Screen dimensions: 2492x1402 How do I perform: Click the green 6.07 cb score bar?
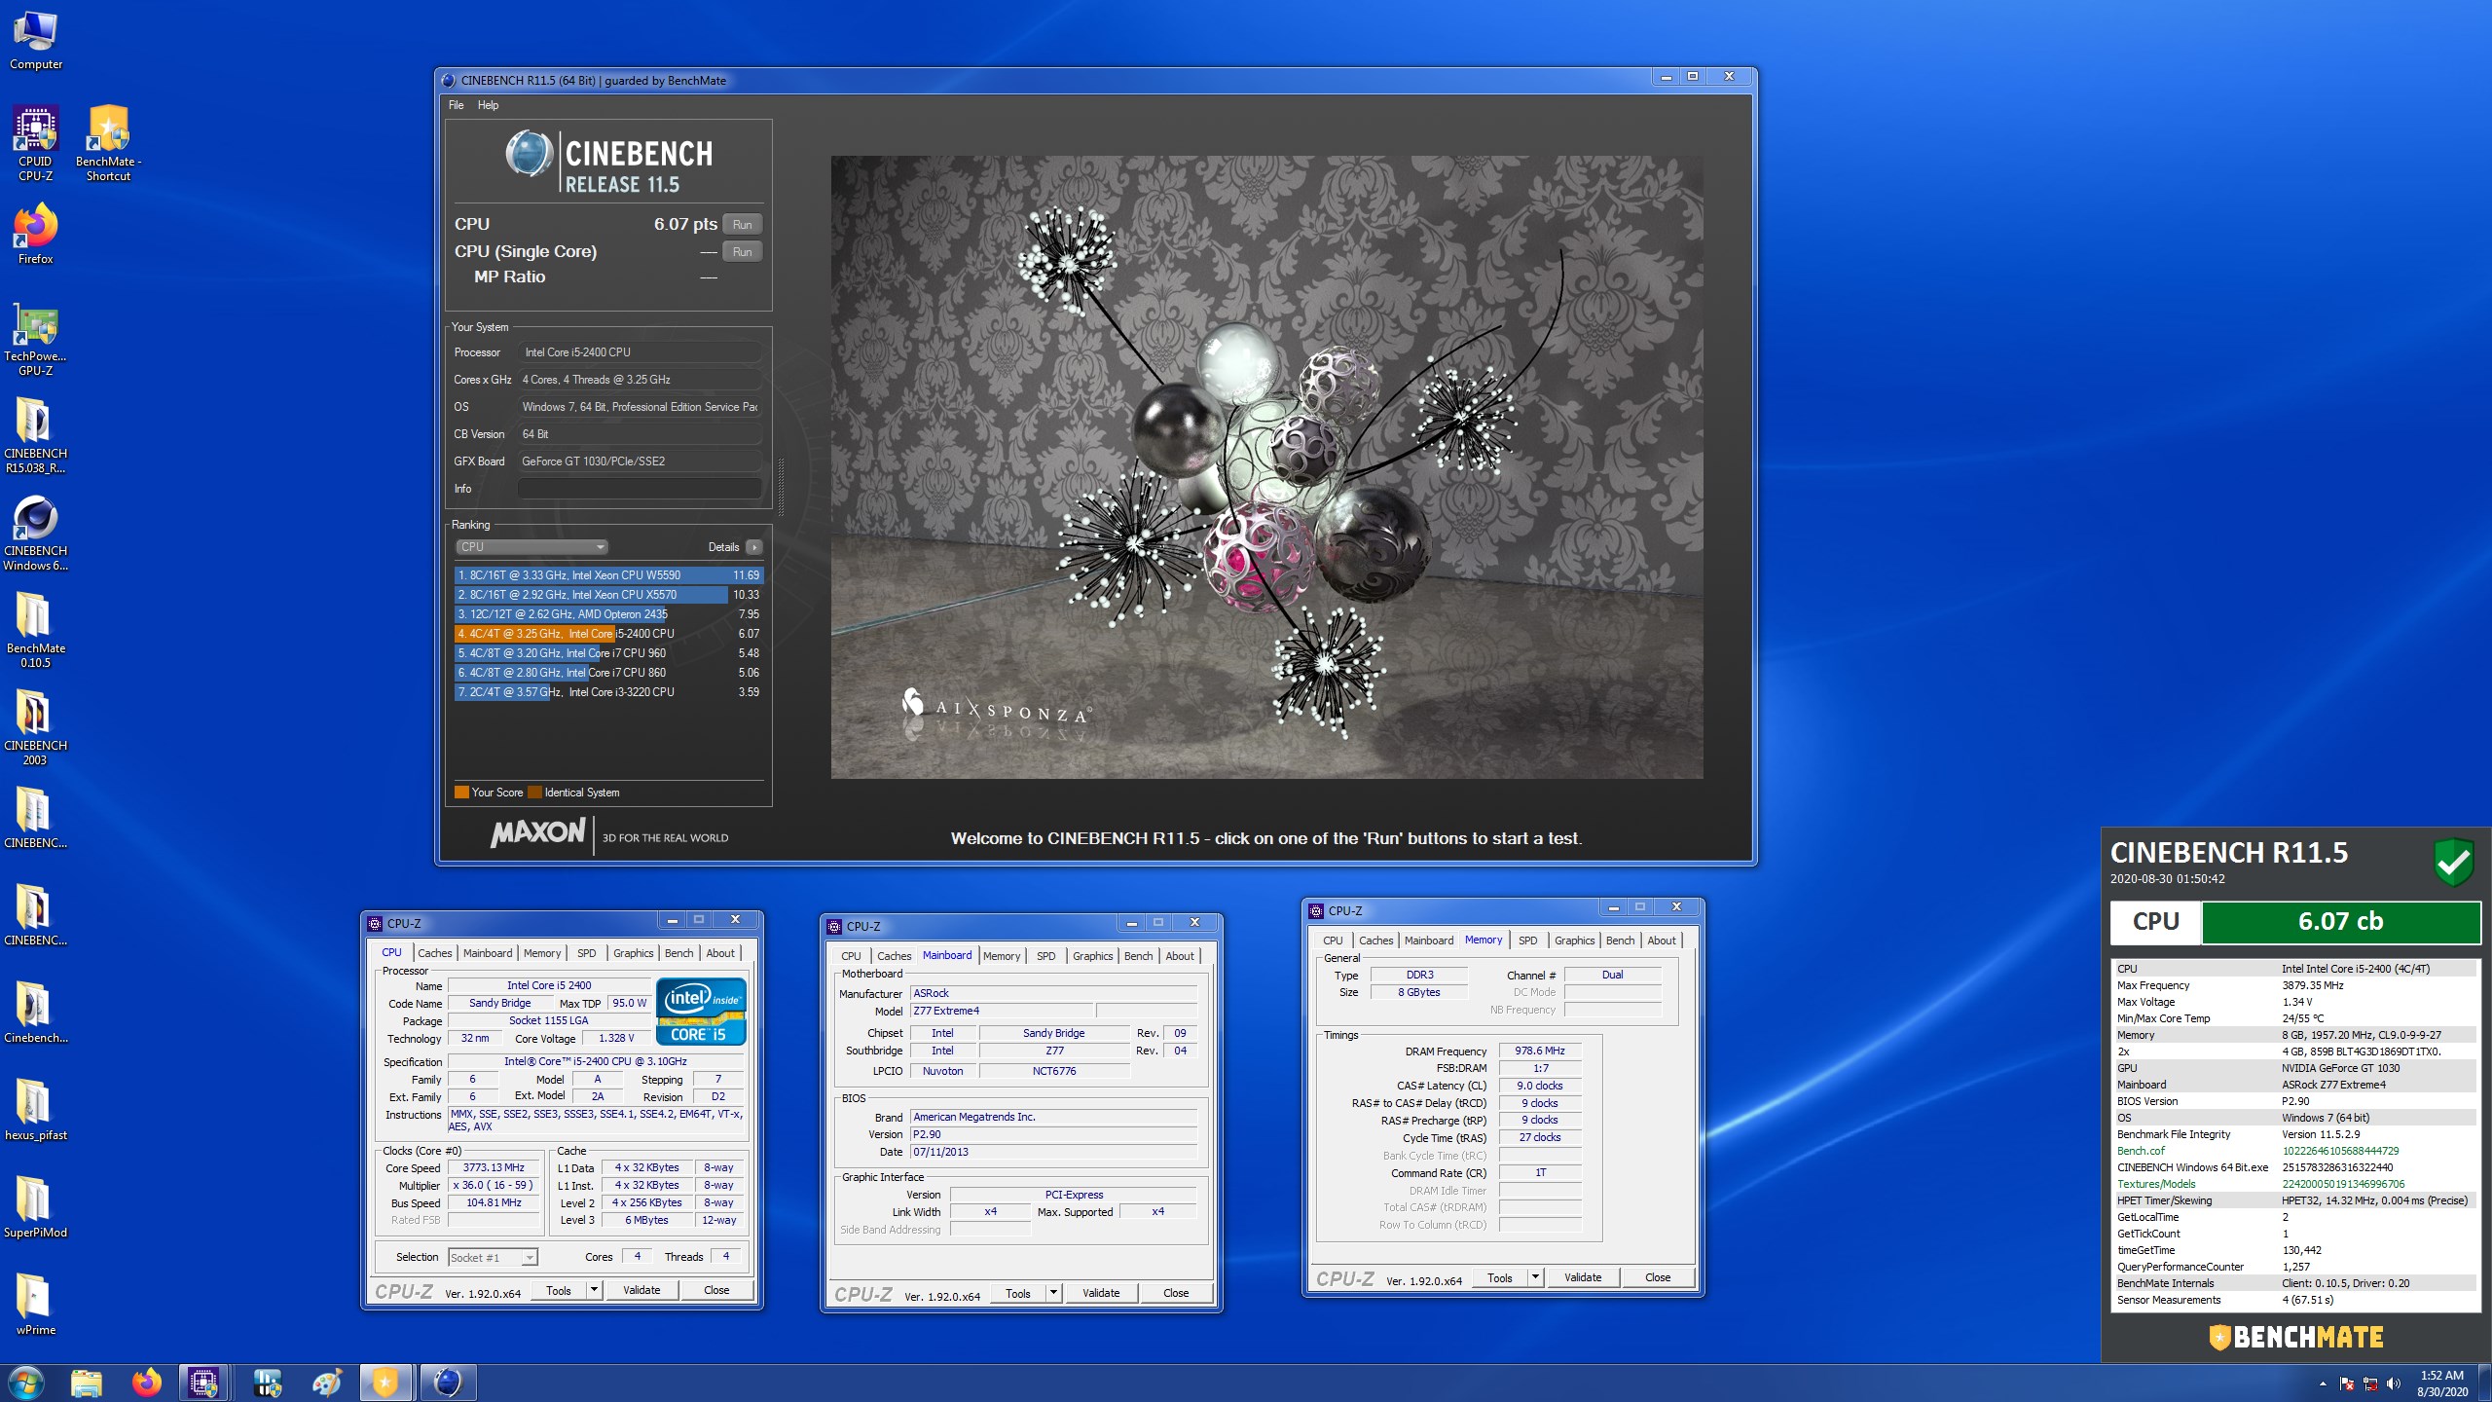coord(2340,922)
